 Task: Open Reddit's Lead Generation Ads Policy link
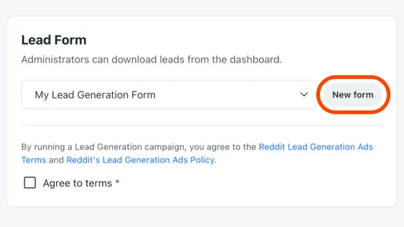click(x=140, y=160)
